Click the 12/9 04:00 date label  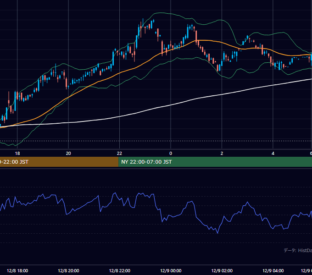click(273, 271)
